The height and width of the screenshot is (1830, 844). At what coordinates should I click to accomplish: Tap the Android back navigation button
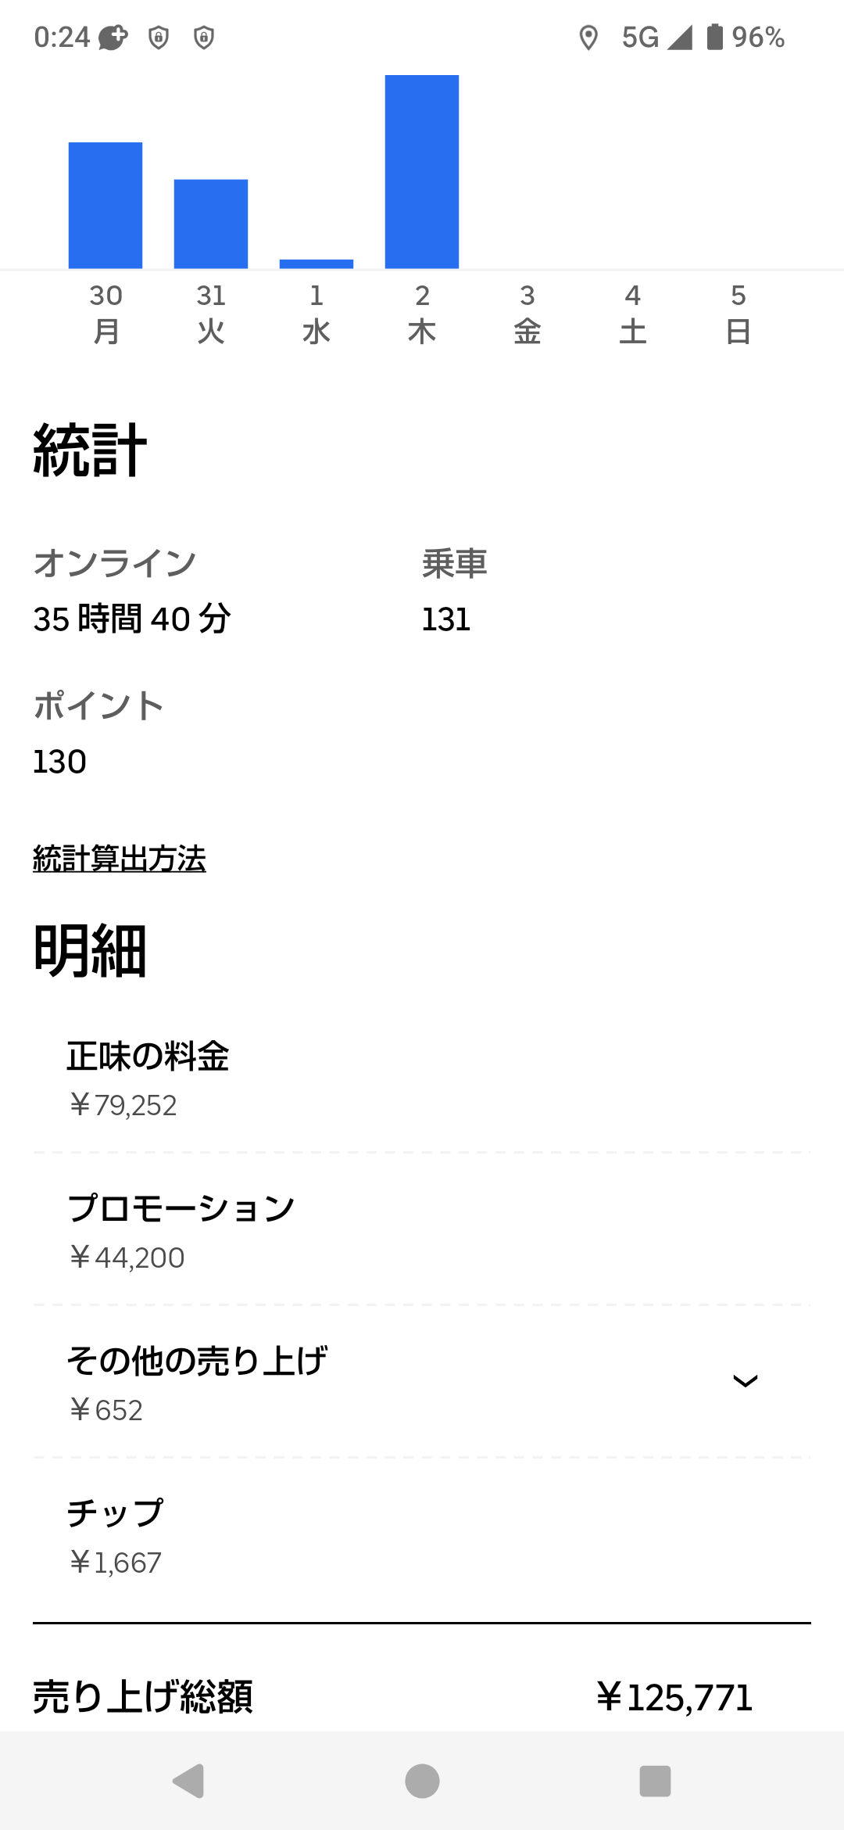tap(189, 1781)
